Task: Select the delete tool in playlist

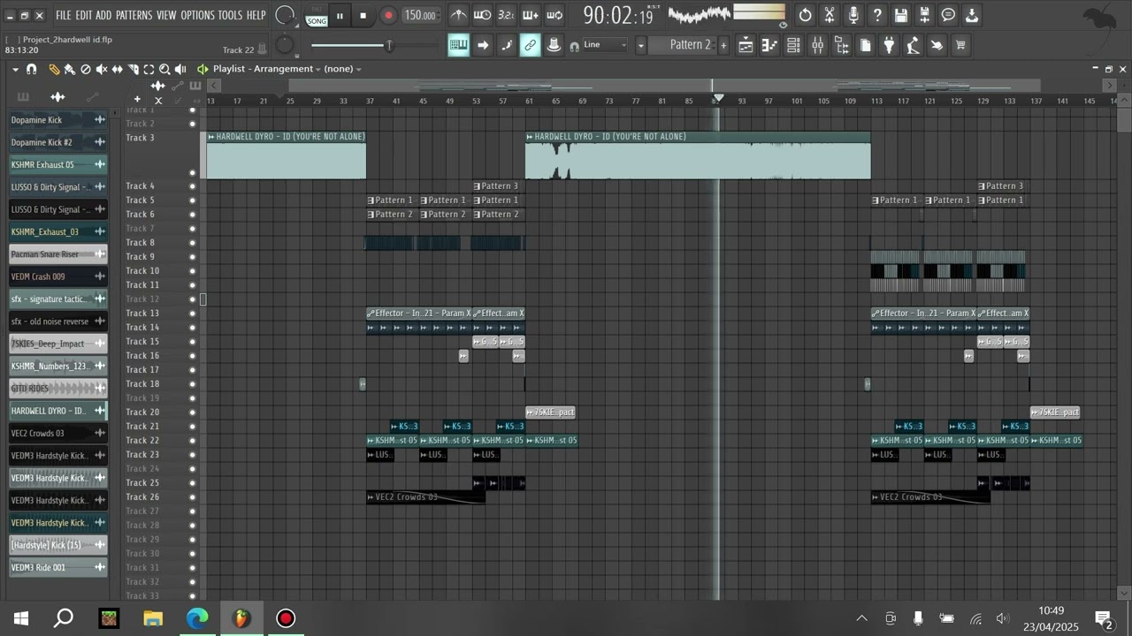Action: [x=86, y=69]
